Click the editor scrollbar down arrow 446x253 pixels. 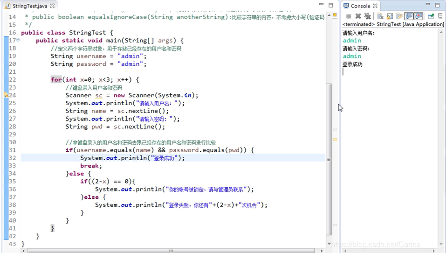pos(329,244)
